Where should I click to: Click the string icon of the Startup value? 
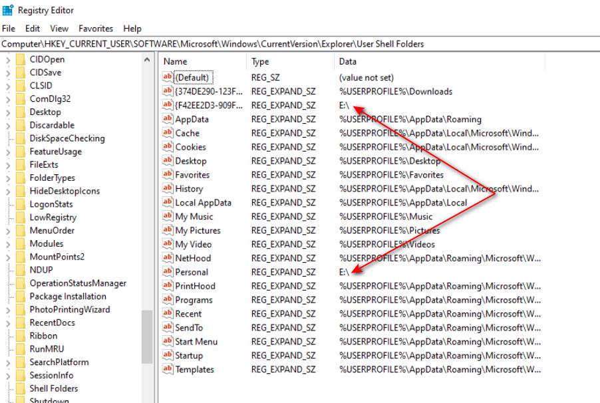click(167, 355)
